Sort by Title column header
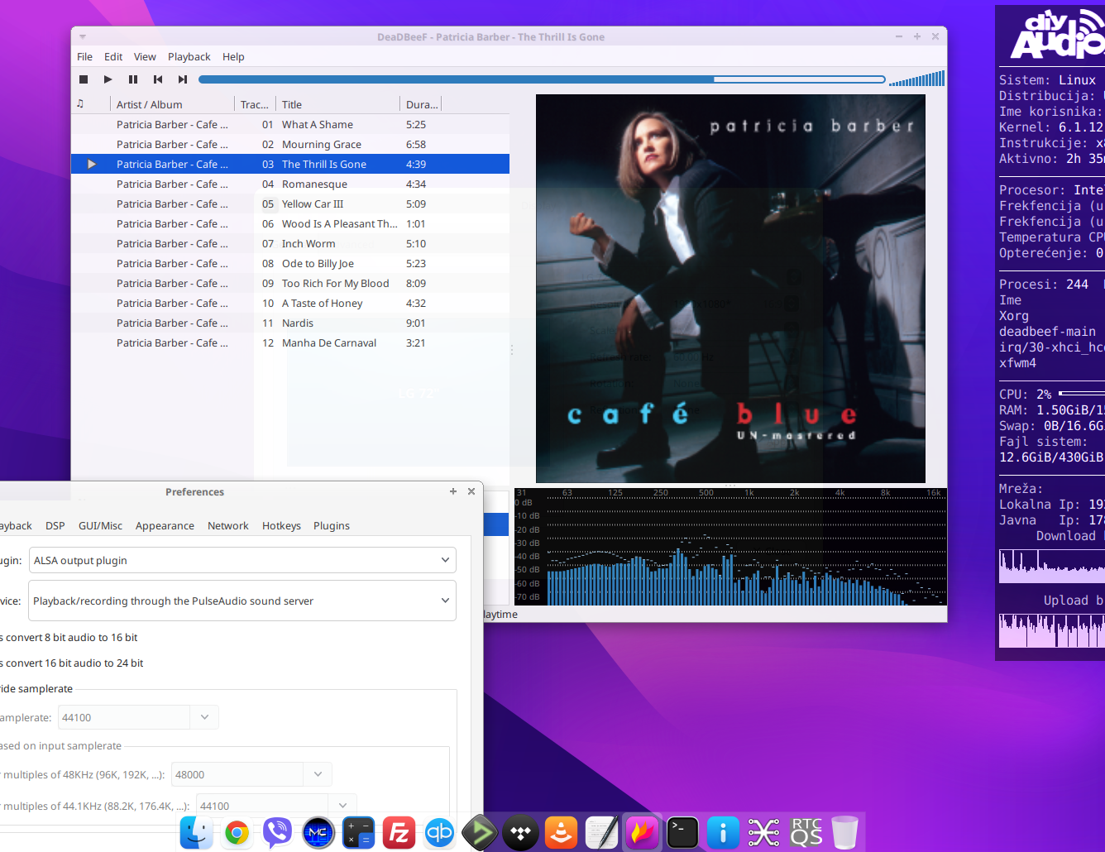This screenshot has height=852, width=1105. (x=337, y=104)
